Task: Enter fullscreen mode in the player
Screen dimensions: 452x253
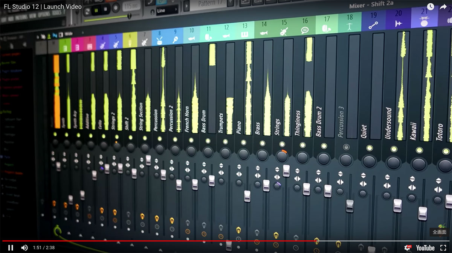Action: [443, 248]
